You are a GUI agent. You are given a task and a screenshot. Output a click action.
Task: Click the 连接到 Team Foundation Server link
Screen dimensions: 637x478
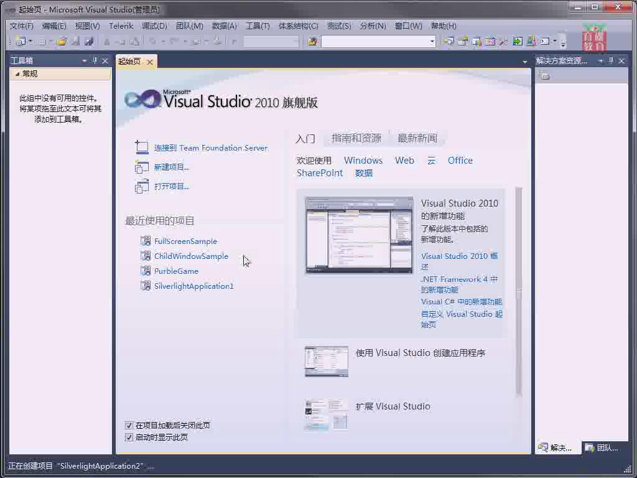pyautogui.click(x=211, y=148)
